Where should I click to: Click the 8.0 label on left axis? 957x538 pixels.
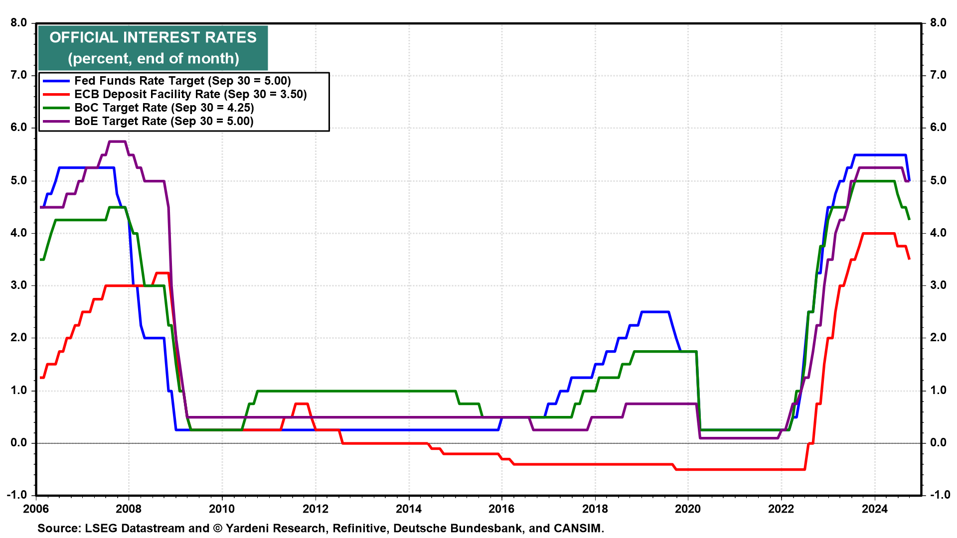coord(18,22)
